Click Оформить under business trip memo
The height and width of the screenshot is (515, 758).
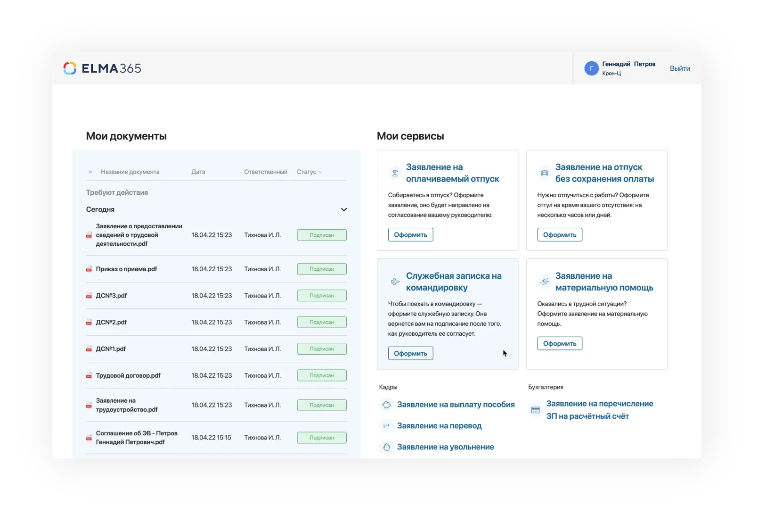[410, 353]
